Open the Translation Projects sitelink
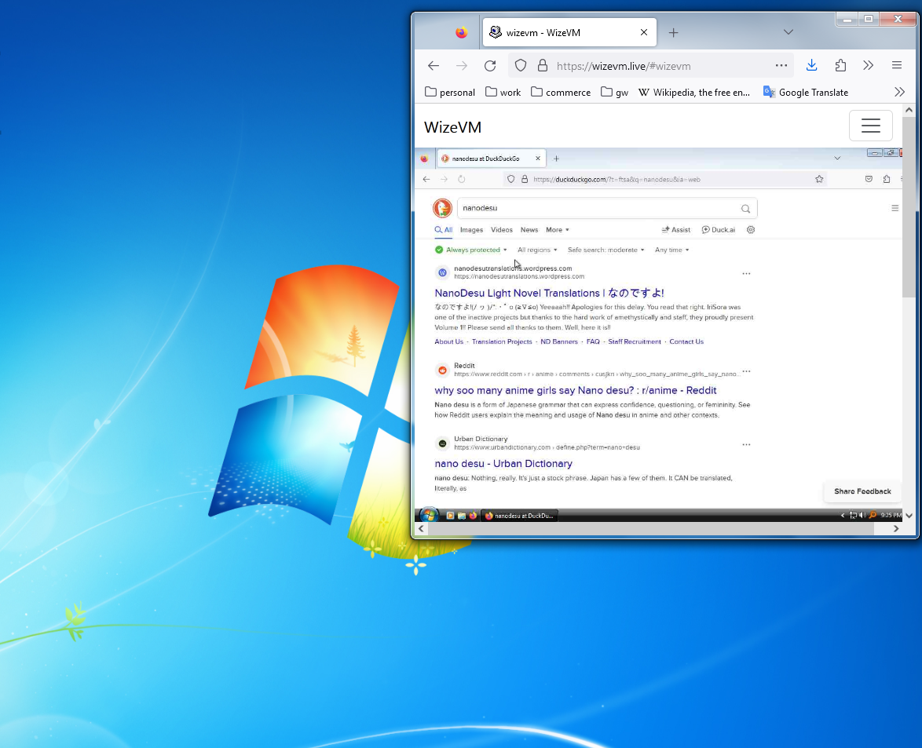Screen dimensions: 922x748 coord(502,341)
